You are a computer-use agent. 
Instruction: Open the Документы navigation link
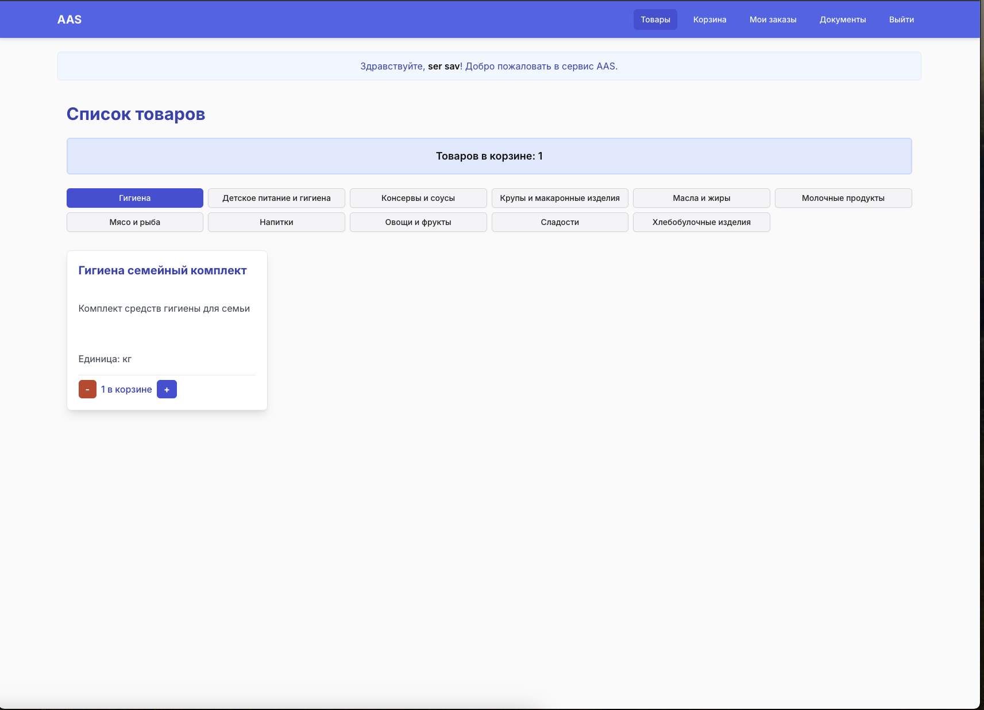[x=842, y=20]
